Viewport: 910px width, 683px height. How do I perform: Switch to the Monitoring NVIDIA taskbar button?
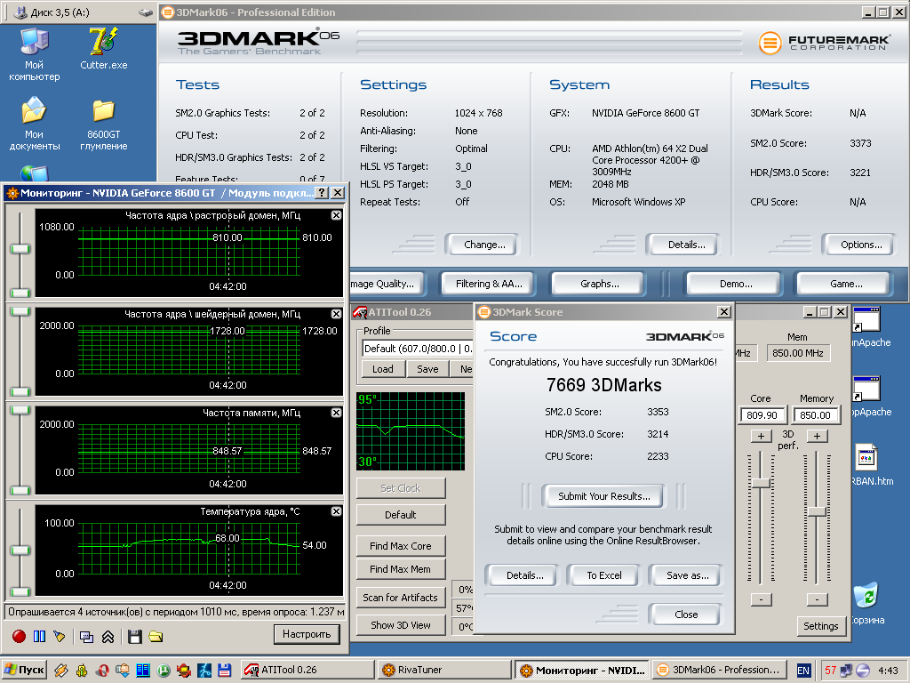tap(582, 671)
